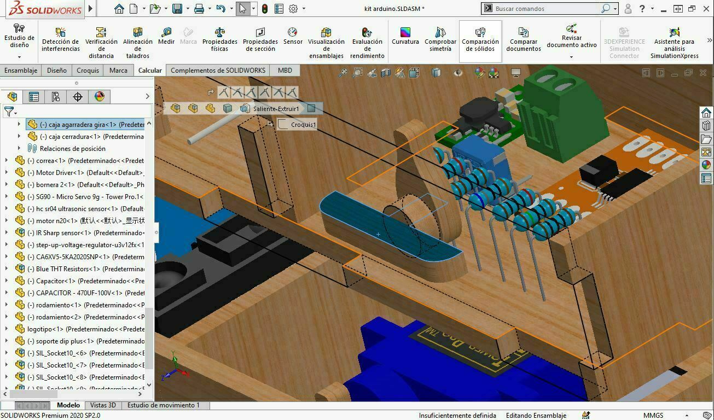Expand the Relaciones de posición folder

click(x=19, y=149)
